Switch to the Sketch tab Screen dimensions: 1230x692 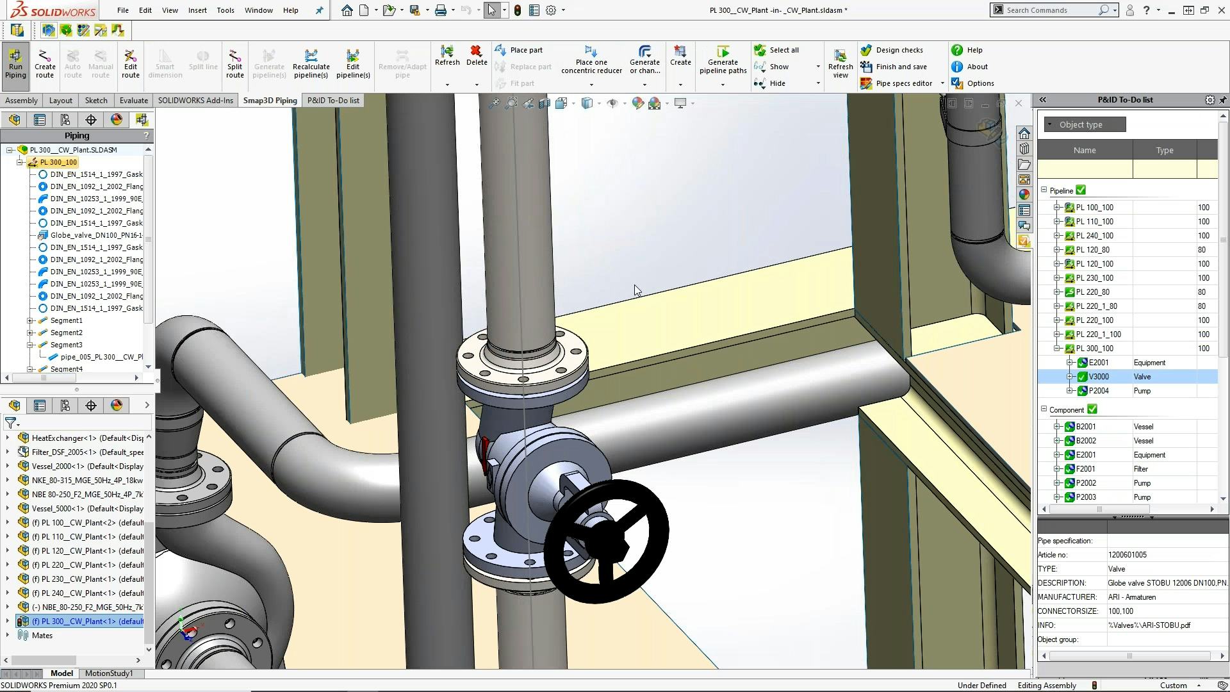click(95, 100)
